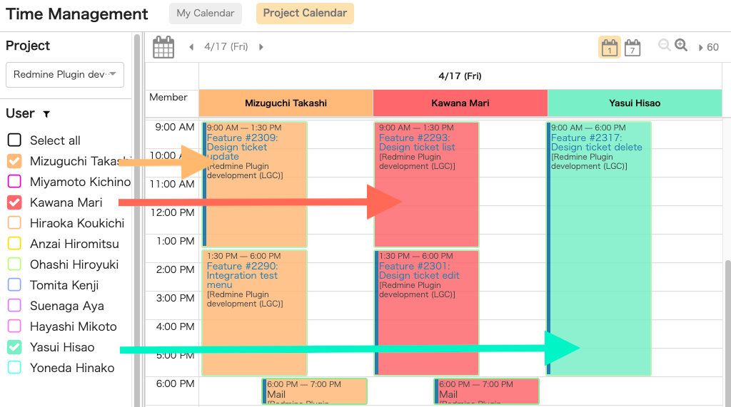The height and width of the screenshot is (407, 731).
Task: Switch to seven-day week view icon
Action: 632,47
